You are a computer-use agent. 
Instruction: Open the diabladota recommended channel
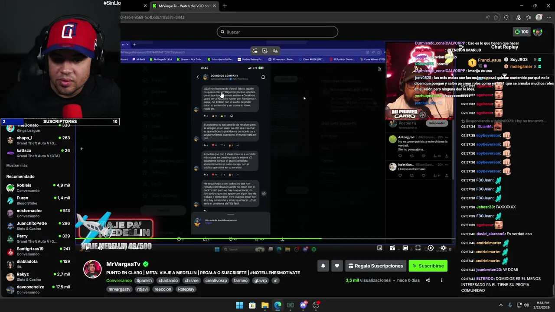pyautogui.click(x=38, y=264)
